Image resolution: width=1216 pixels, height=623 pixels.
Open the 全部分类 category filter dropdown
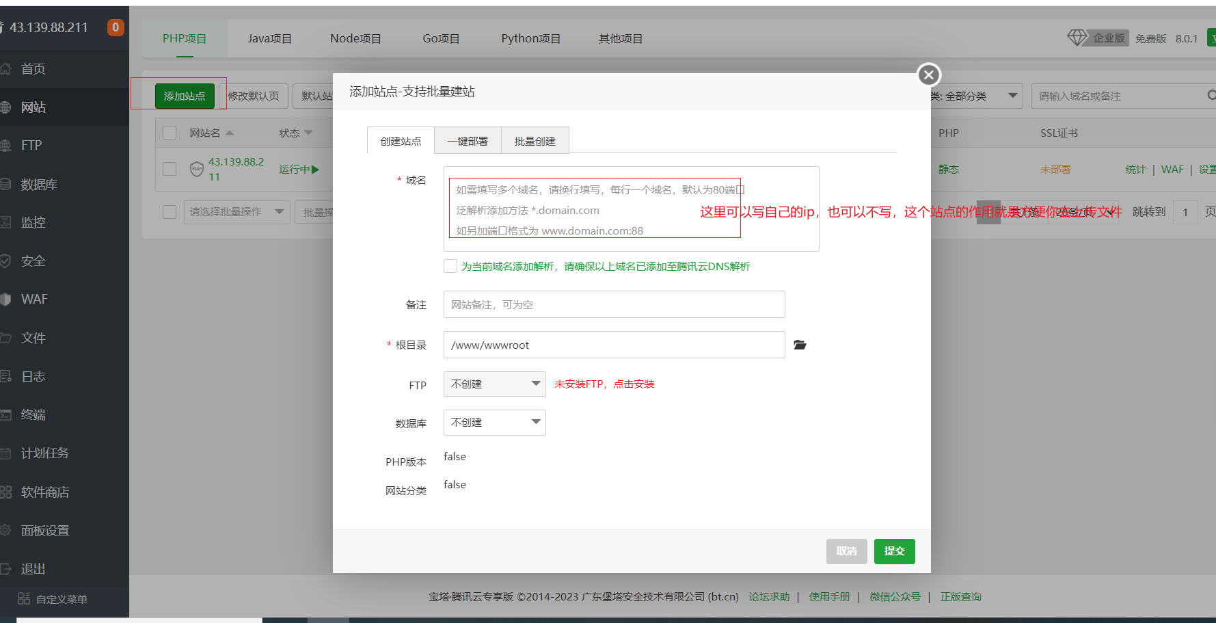pos(975,96)
